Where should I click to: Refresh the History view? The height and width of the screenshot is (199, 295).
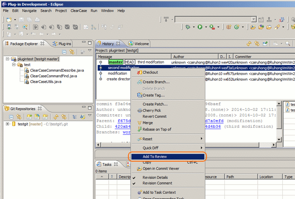click(249, 44)
